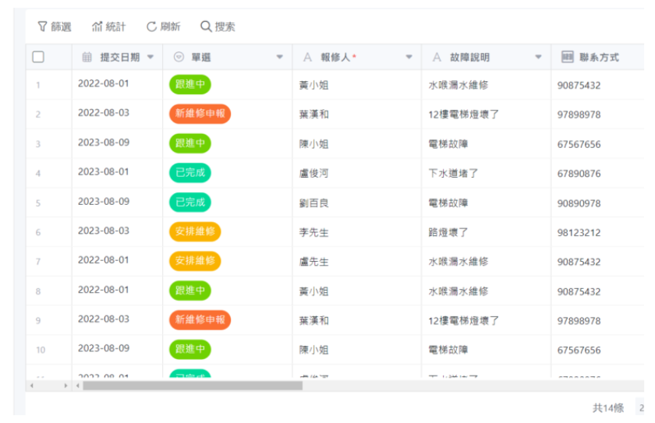This screenshot has height=423, width=655.
Task: Click date 2023-08-01 in row 4
Action: pos(104,172)
